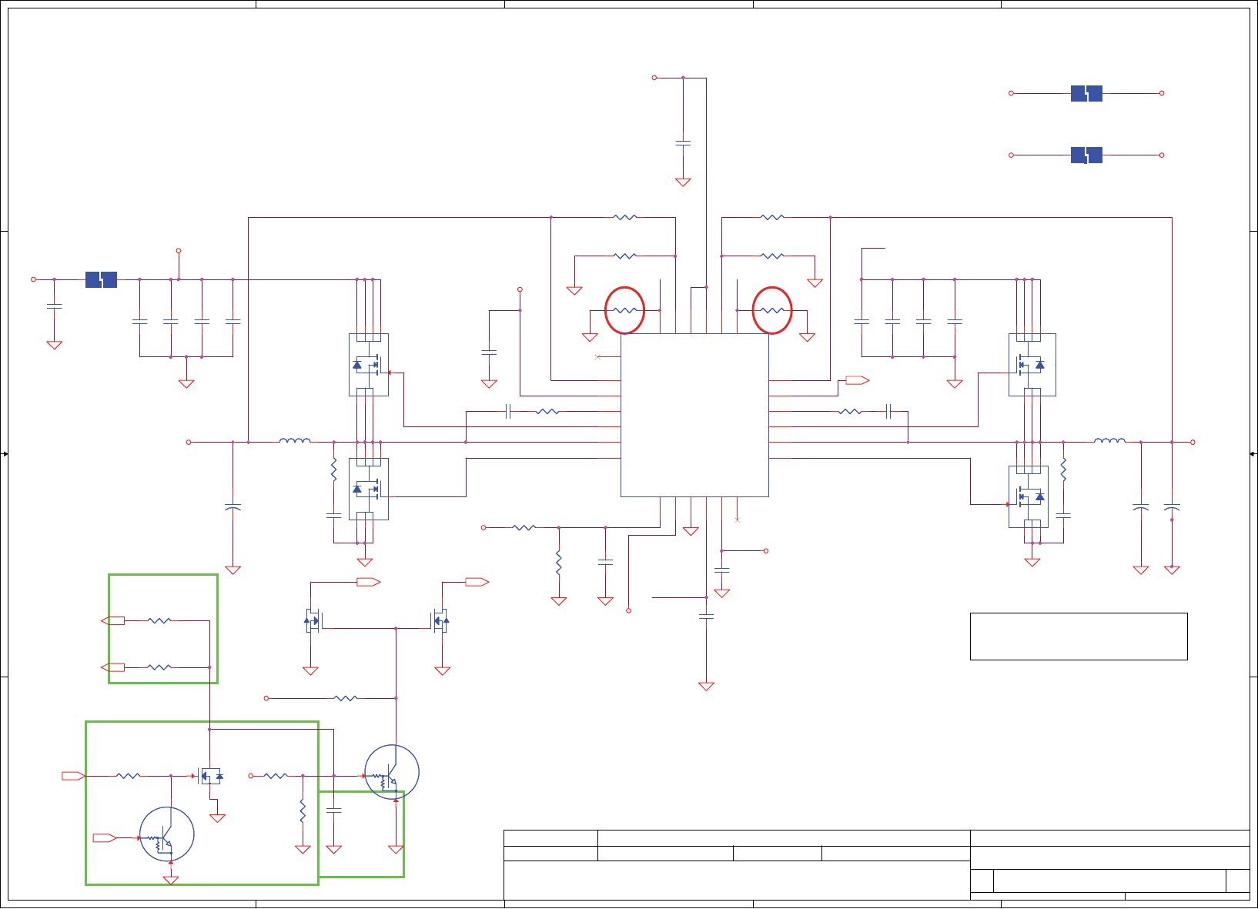This screenshot has height=909, width=1258.
Task: Click the no-connect X on IC's left pin
Action: 597,357
